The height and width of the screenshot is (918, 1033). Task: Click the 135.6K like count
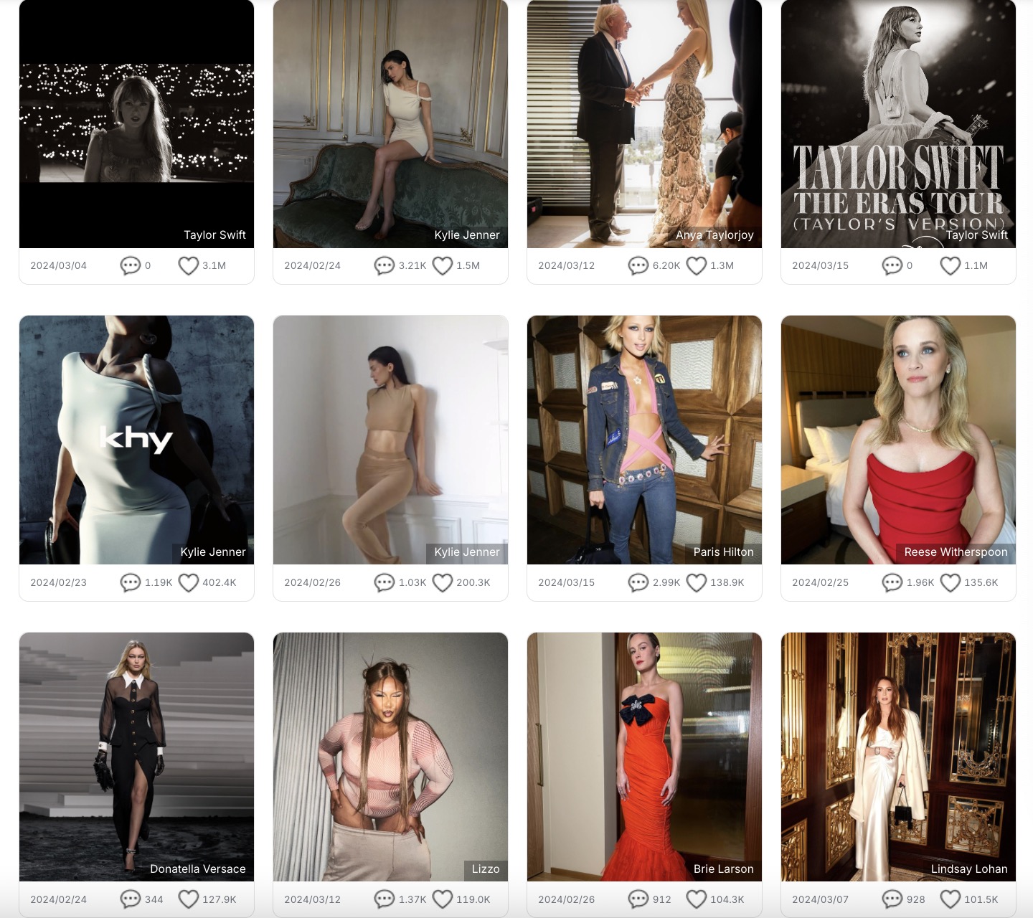pyautogui.click(x=981, y=583)
